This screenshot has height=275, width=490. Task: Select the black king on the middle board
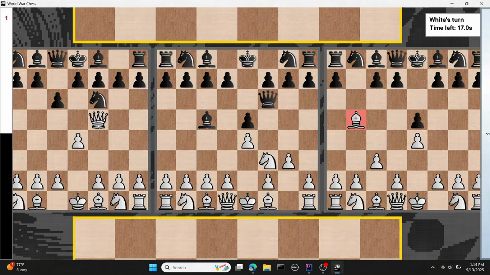point(248,59)
